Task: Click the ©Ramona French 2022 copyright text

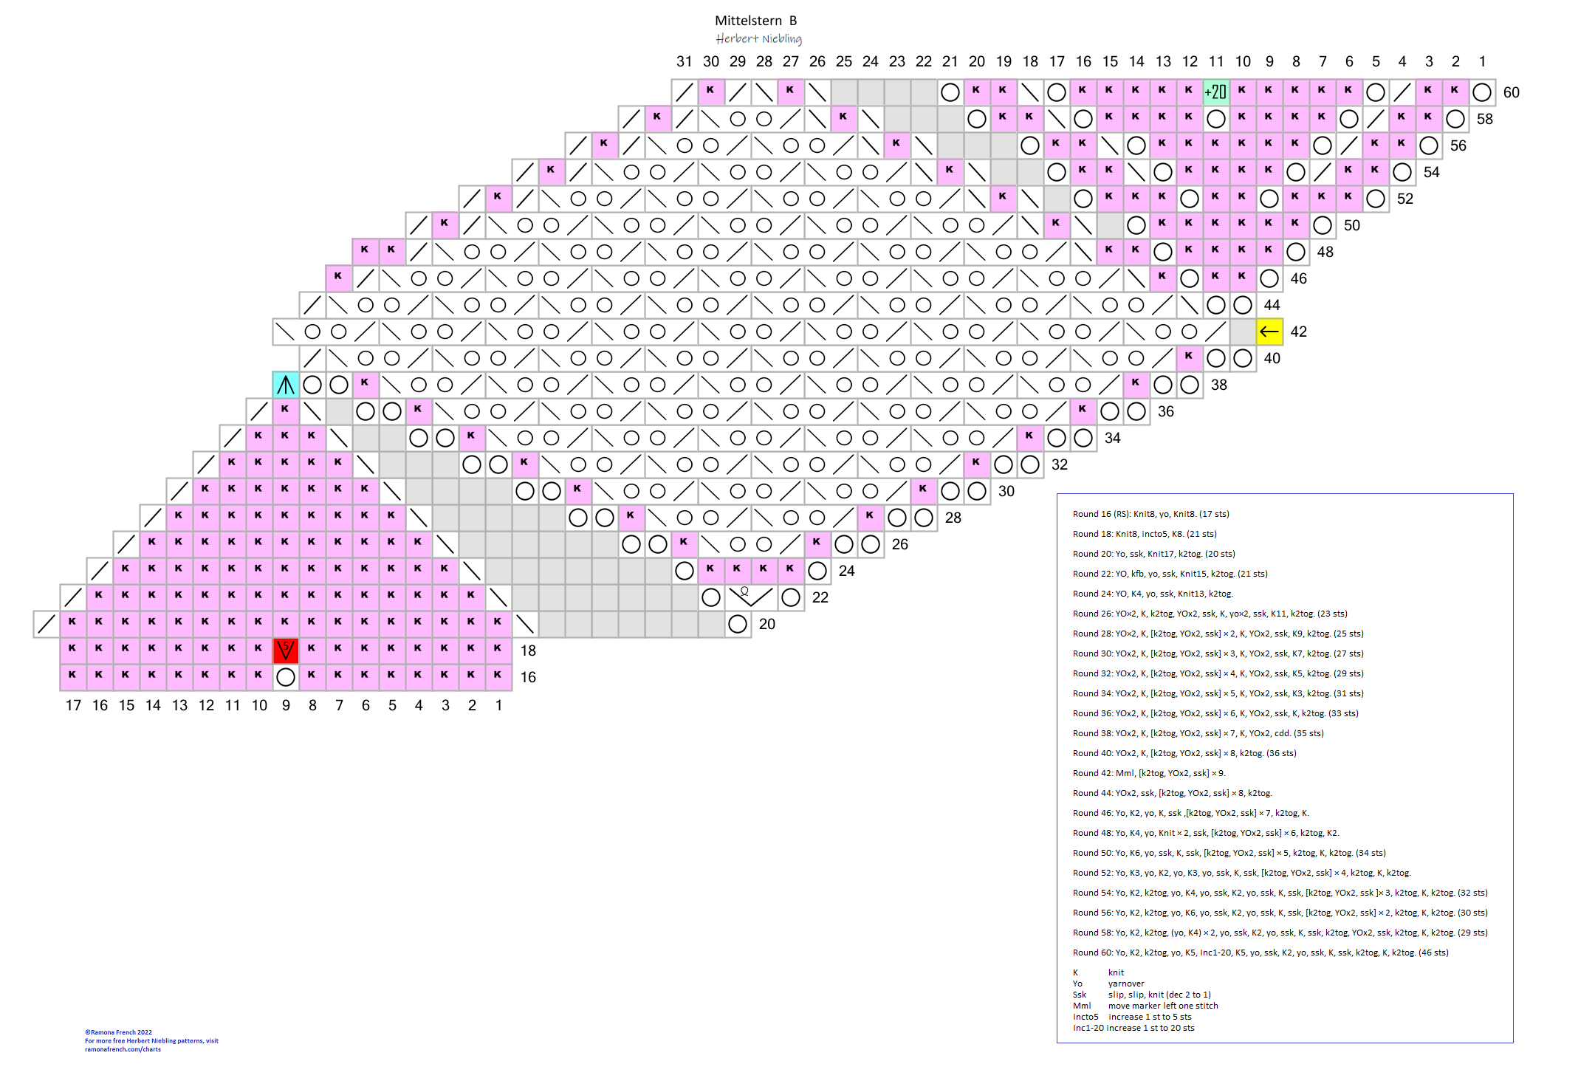Action: click(118, 1032)
